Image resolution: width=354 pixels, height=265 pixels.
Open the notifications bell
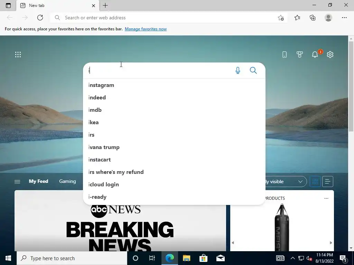(315, 55)
